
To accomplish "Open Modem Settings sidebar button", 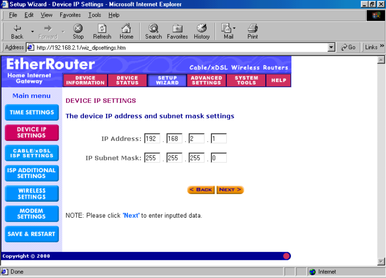I will coord(32,214).
